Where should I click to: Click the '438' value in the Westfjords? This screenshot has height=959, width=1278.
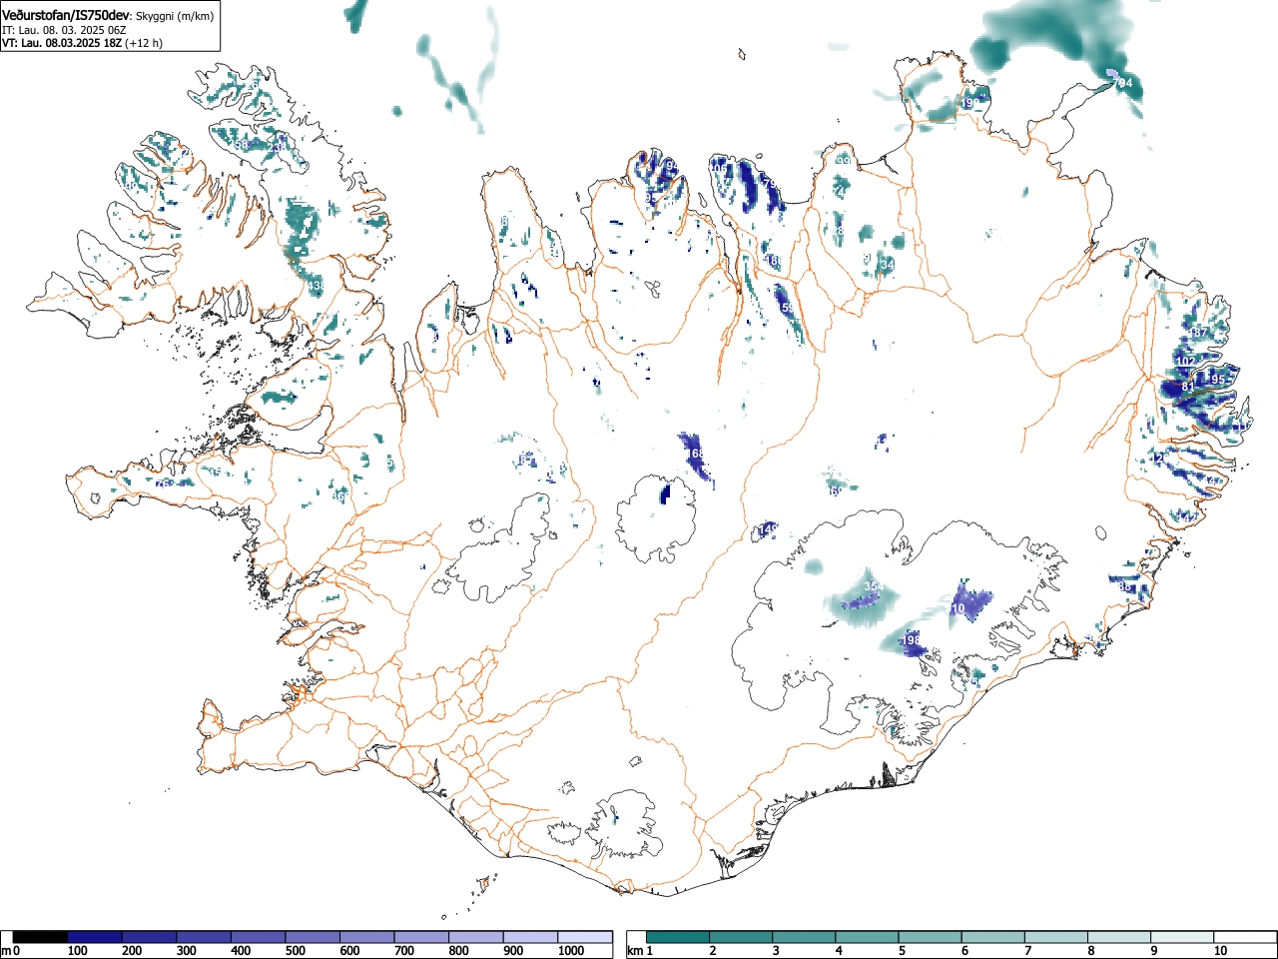point(317,287)
